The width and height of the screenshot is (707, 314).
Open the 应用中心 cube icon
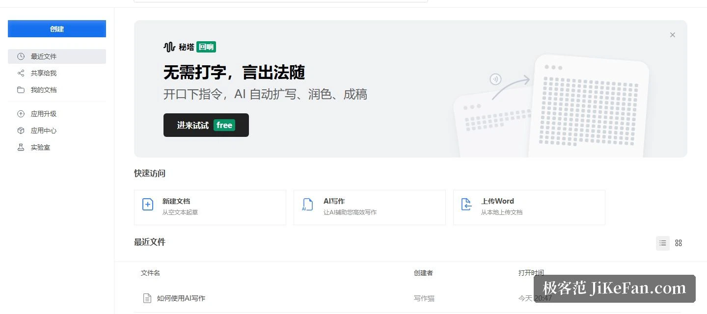[x=21, y=131]
